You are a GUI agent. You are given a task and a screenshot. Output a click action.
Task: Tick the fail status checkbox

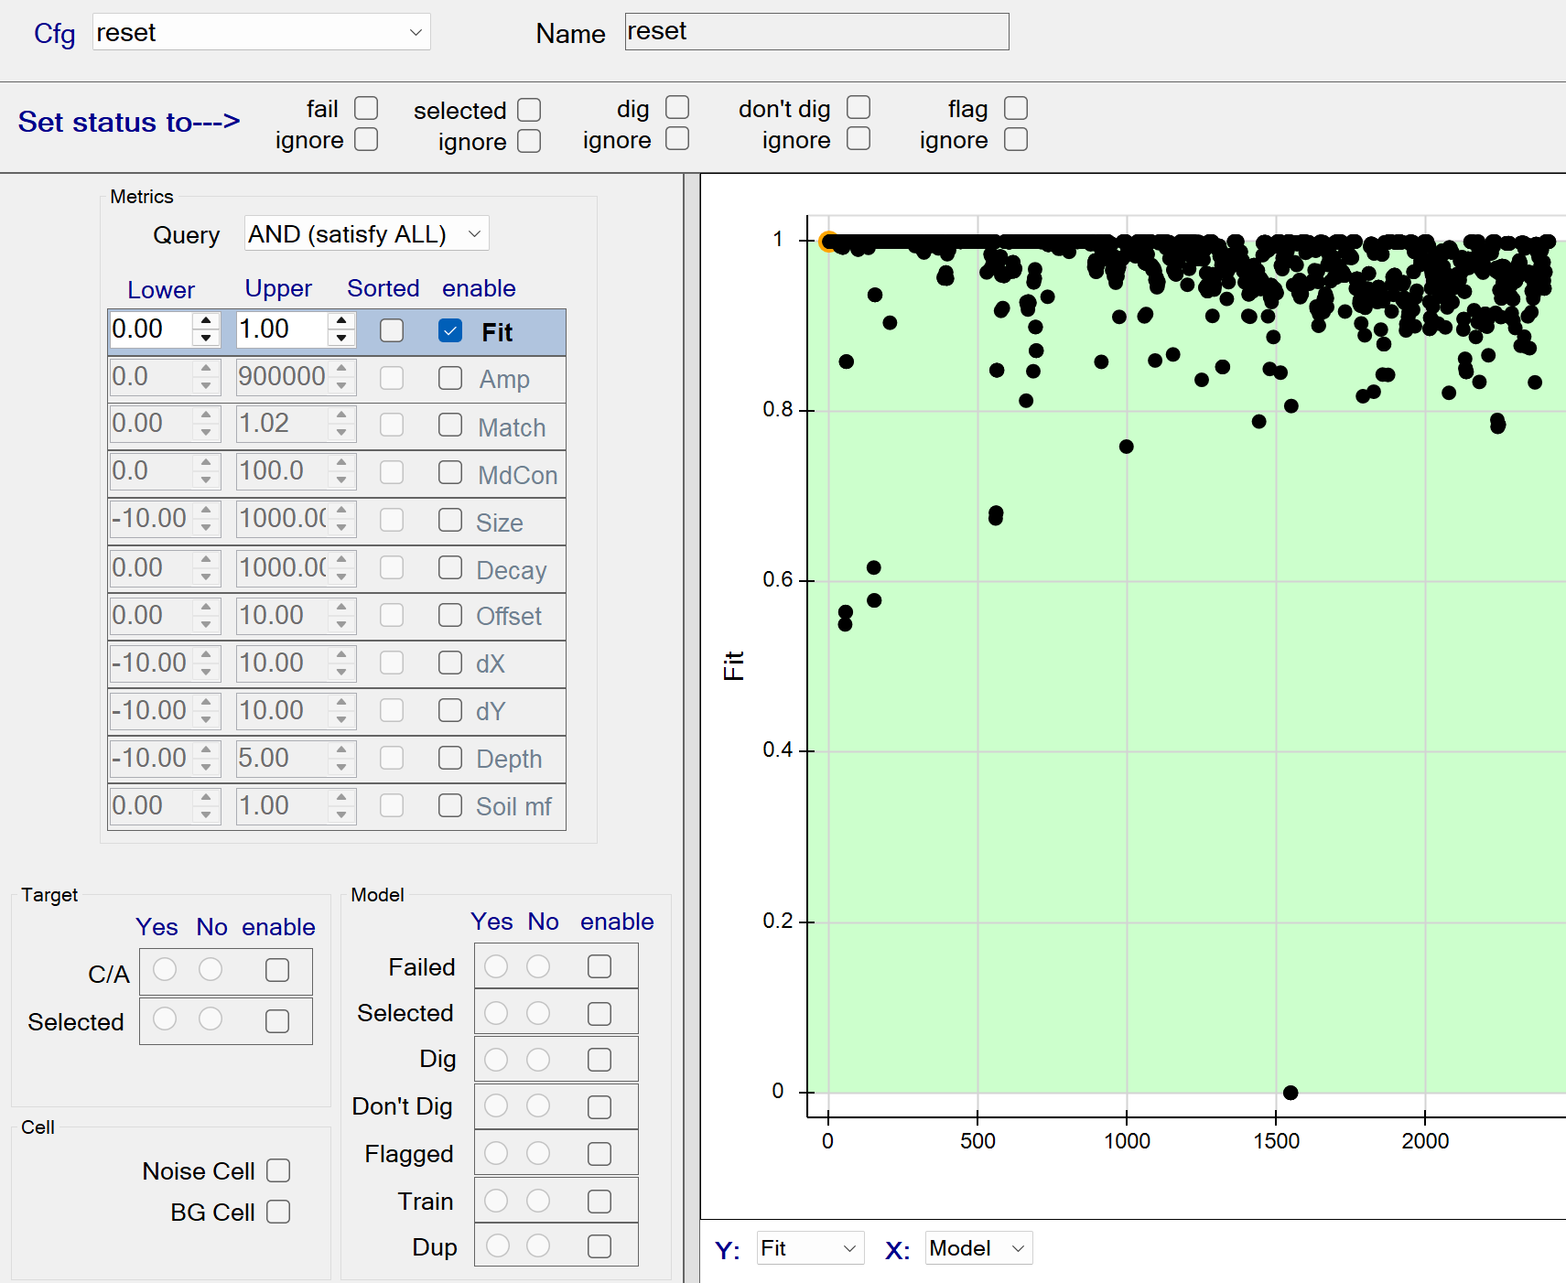[366, 108]
